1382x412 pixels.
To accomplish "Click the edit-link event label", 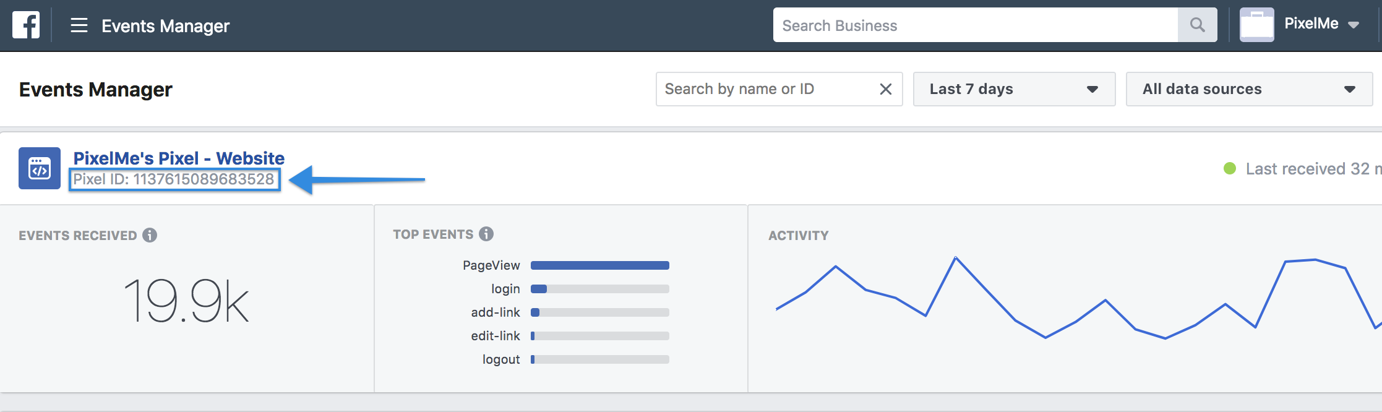I will 496,336.
